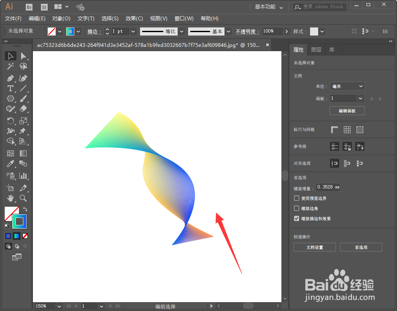Select the Direct Selection tool
397x311 pixels.
pos(23,56)
